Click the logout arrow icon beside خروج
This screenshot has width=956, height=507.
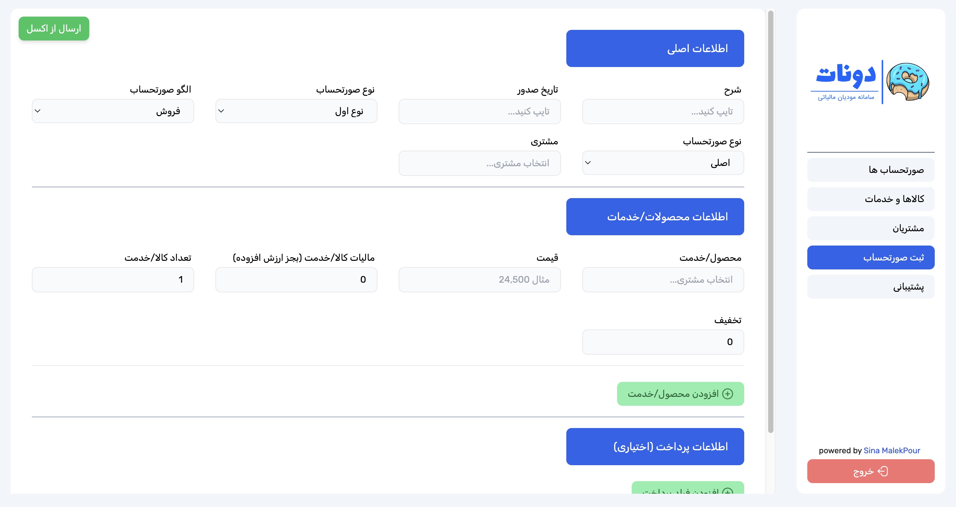[x=883, y=471]
